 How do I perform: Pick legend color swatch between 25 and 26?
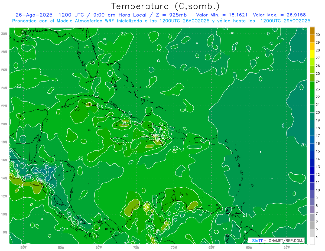pyautogui.click(x=312, y=70)
